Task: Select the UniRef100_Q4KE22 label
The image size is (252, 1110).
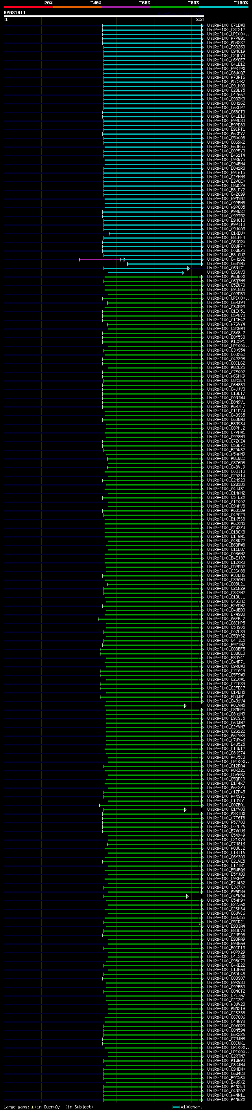Action: point(226,965)
